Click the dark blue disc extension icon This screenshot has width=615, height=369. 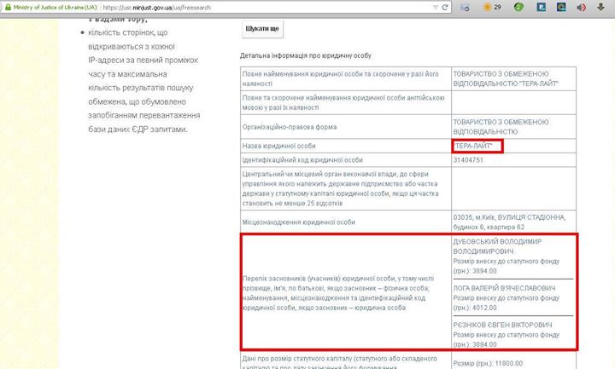(561, 7)
